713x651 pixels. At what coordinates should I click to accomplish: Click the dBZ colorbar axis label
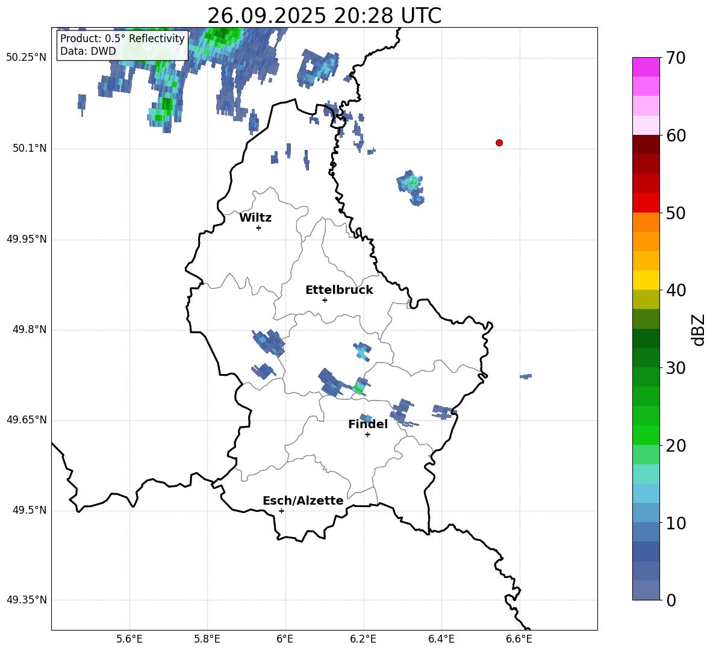tap(699, 329)
